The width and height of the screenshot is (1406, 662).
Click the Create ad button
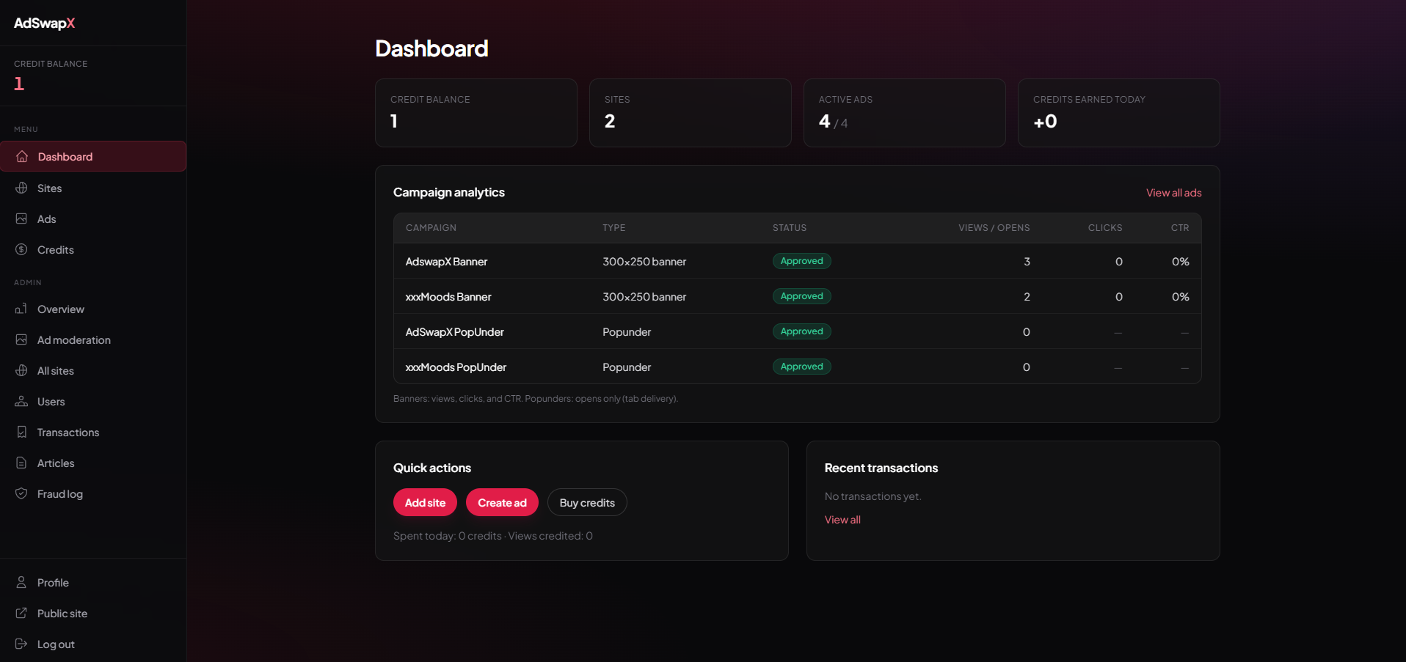point(502,502)
